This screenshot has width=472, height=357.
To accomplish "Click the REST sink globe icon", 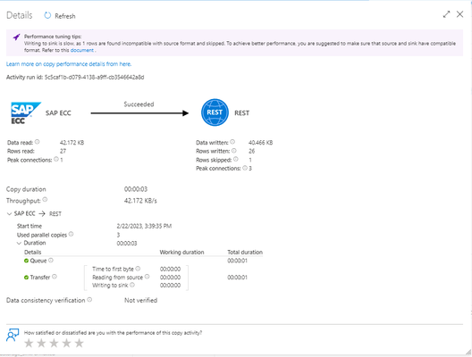I will click(x=215, y=112).
